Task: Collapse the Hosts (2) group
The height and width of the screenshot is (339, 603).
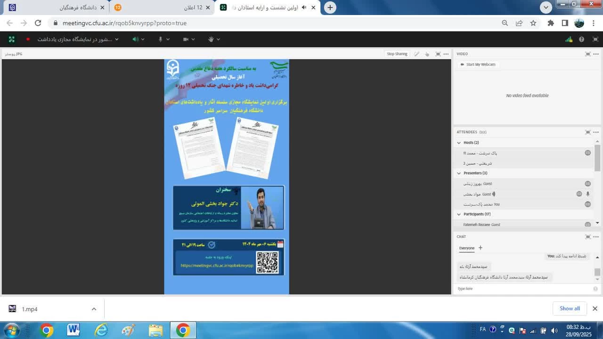Action: tap(459, 143)
